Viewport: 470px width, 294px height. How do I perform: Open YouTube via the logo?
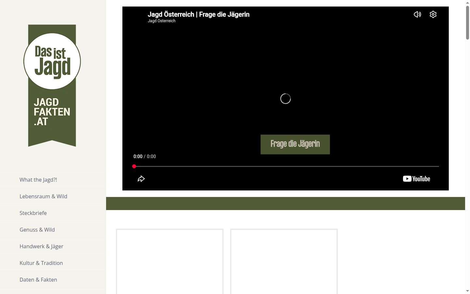416,179
